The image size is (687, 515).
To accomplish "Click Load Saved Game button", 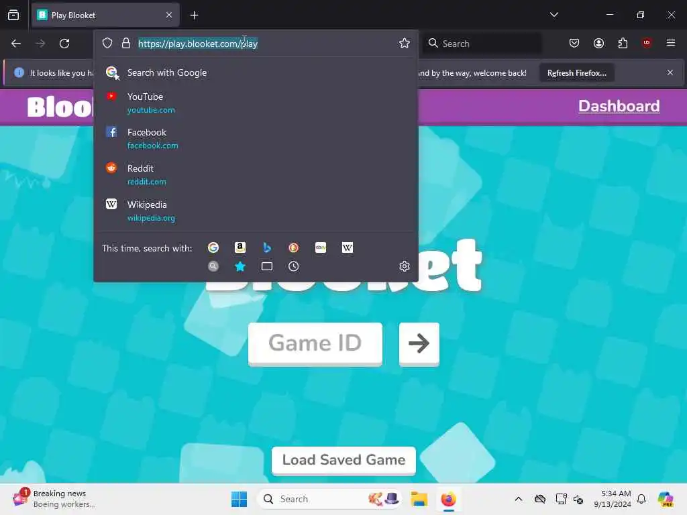I will [343, 460].
